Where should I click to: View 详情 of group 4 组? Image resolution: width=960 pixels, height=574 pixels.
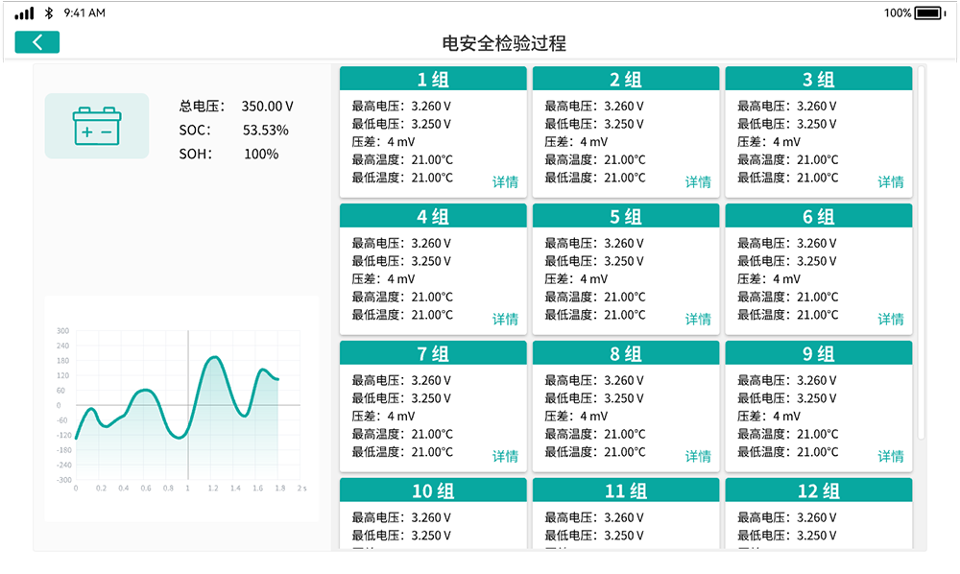click(505, 319)
